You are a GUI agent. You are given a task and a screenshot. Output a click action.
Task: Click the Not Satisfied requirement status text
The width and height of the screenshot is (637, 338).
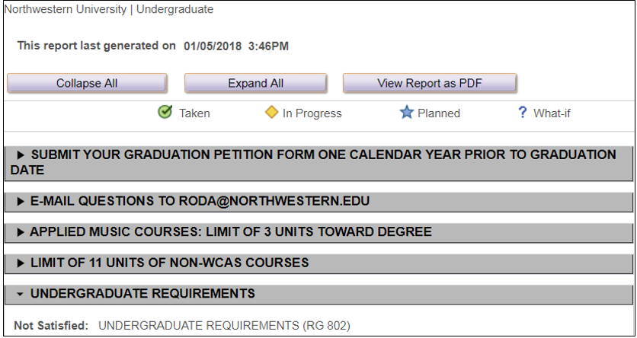click(51, 325)
